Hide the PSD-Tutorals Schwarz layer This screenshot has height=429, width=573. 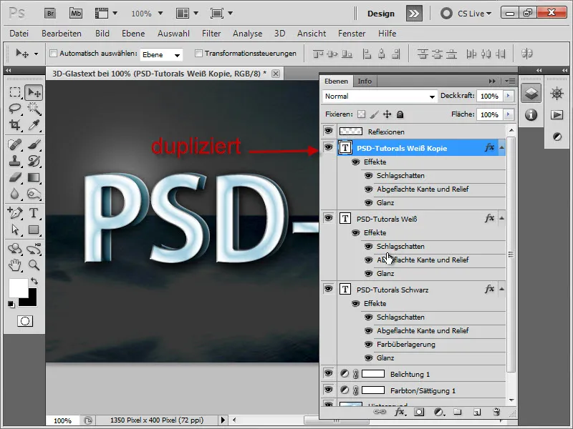(x=328, y=289)
